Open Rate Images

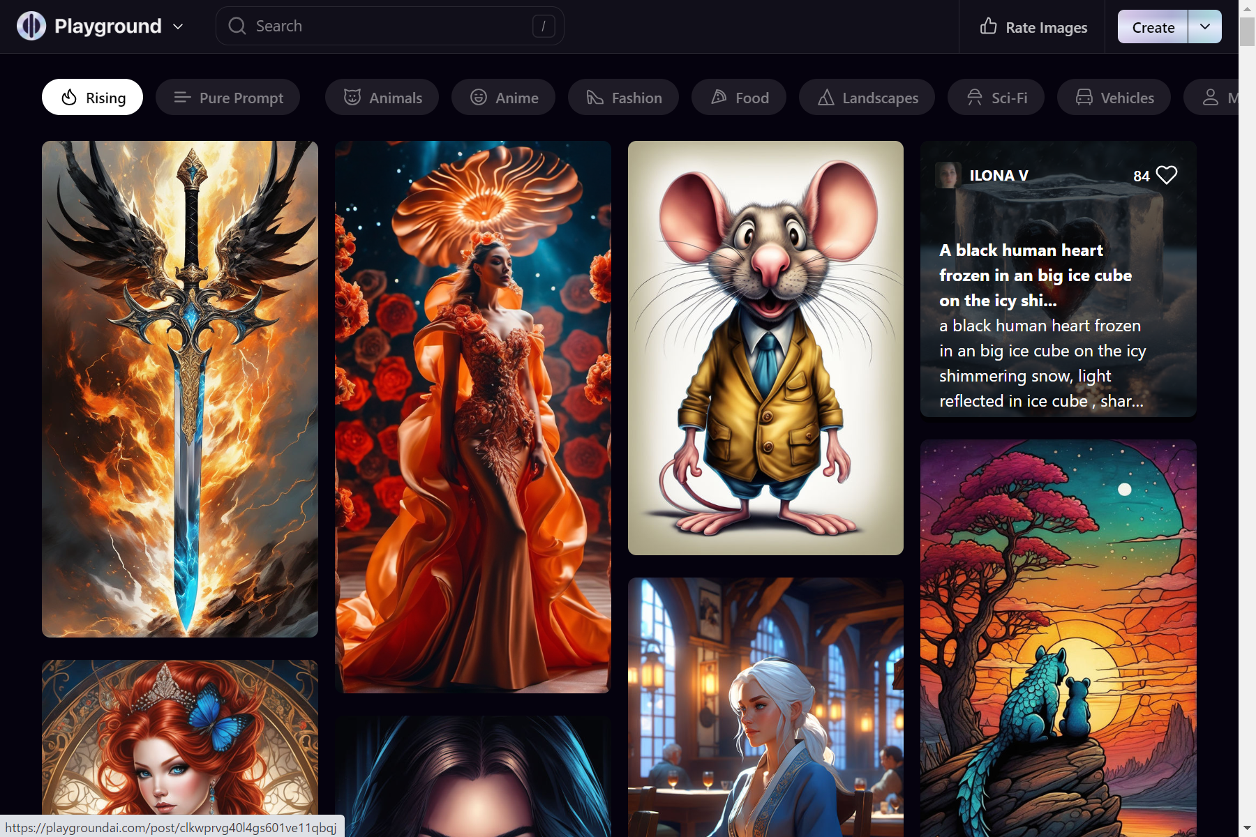[x=1033, y=27]
